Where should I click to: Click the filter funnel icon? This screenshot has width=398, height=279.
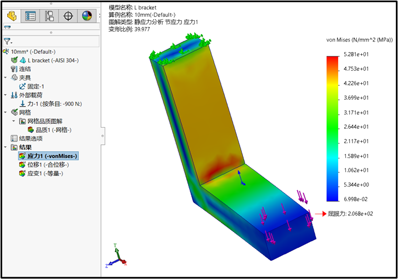7,41
